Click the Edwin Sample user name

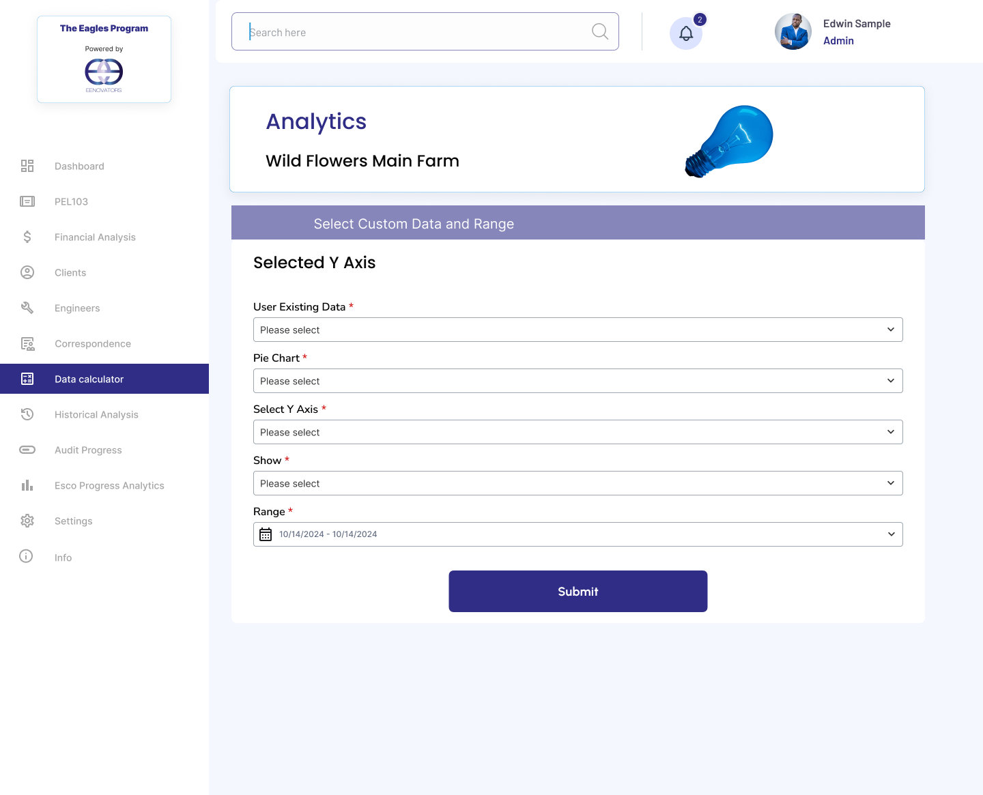pyautogui.click(x=857, y=23)
